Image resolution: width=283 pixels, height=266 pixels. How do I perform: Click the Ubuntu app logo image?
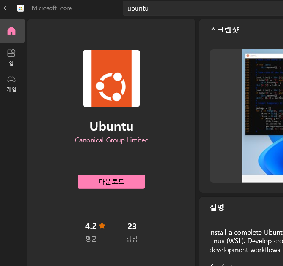tap(111, 78)
